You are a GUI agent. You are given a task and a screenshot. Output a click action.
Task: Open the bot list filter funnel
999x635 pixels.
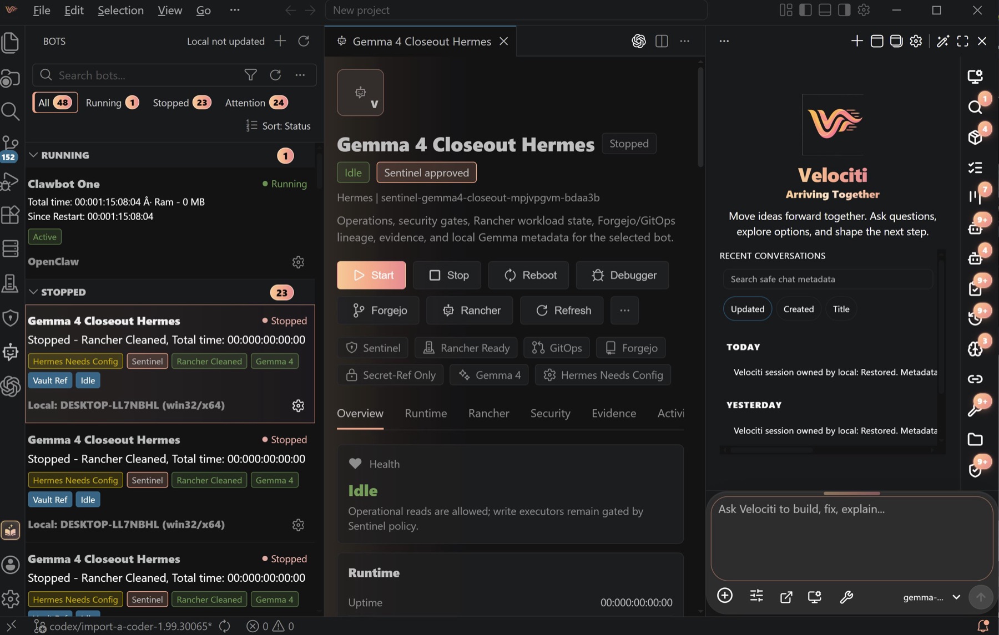251,75
